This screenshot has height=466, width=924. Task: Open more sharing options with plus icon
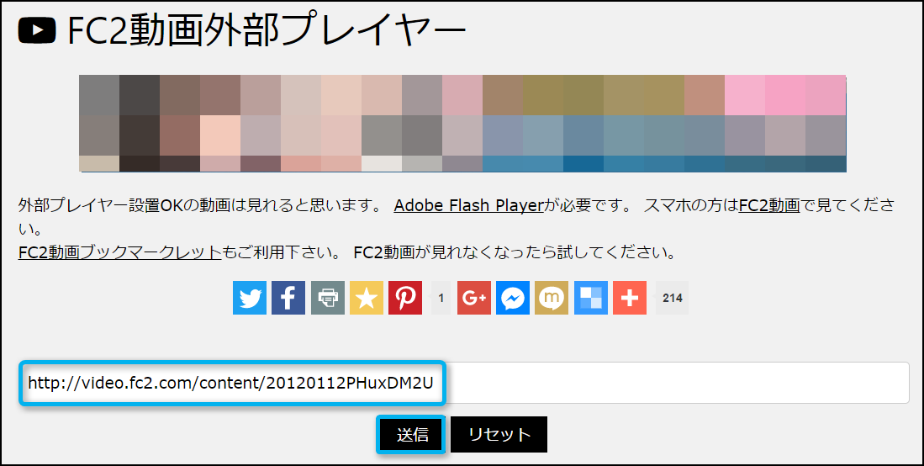[630, 298]
